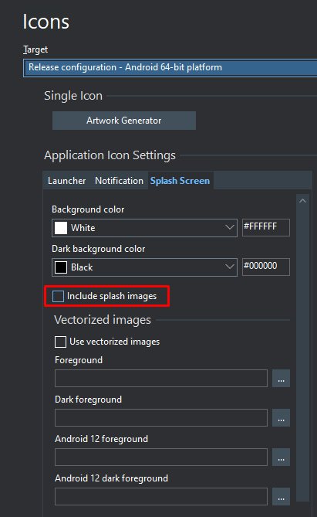Select the Splash Screen tab
Viewport: 317px width, 517px height.
click(x=180, y=181)
